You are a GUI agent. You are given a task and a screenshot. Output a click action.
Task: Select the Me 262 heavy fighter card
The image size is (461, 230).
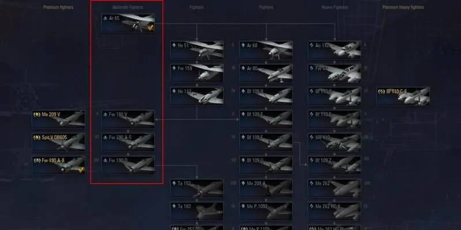[x=334, y=188]
